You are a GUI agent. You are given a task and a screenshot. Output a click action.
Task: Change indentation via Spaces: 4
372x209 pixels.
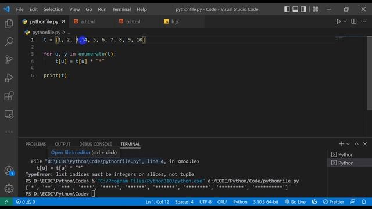pos(184,202)
